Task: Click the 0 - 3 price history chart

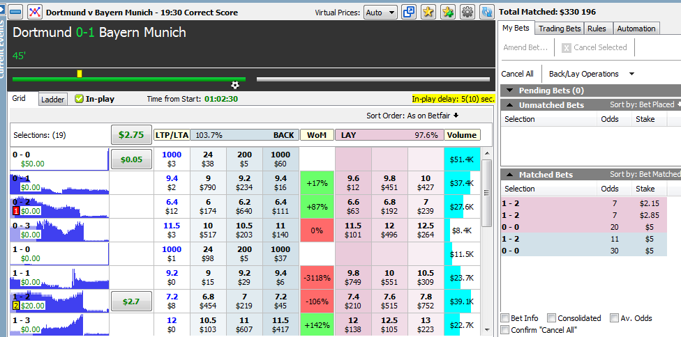Action: coord(59,230)
